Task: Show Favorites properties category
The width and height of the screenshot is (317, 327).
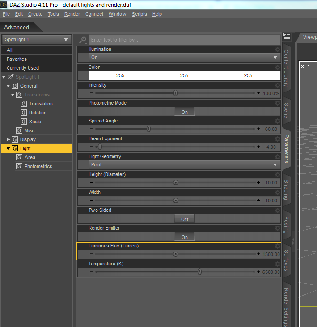Action: click(37, 59)
